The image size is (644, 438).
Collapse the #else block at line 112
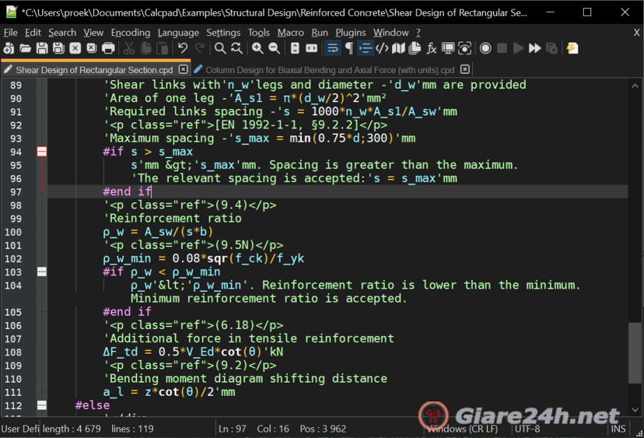click(42, 405)
